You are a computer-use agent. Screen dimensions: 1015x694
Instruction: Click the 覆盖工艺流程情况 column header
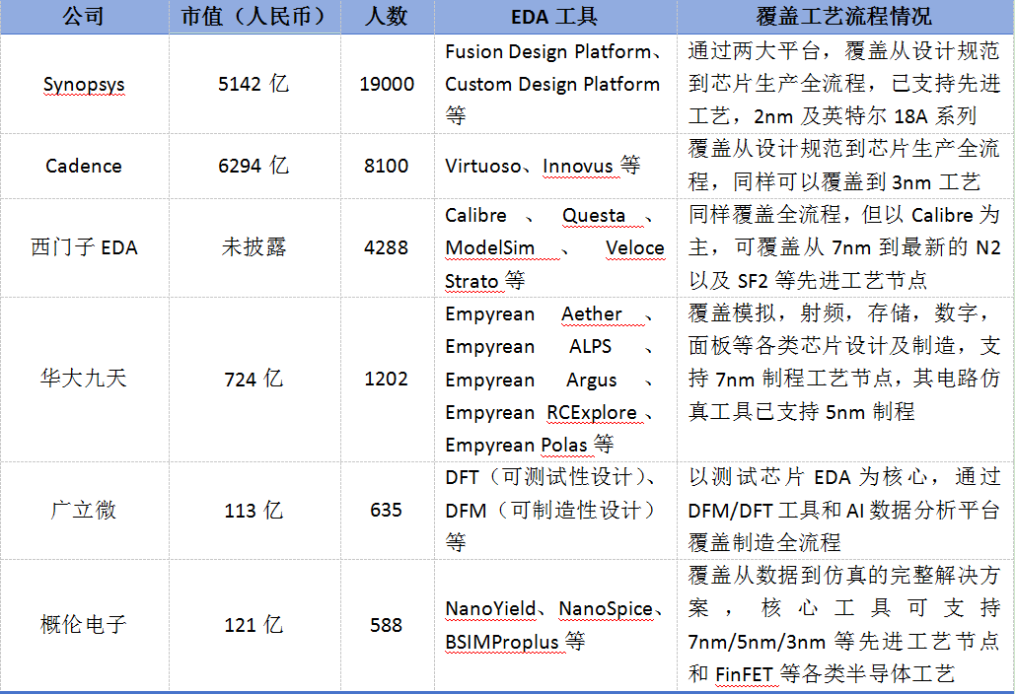click(845, 16)
